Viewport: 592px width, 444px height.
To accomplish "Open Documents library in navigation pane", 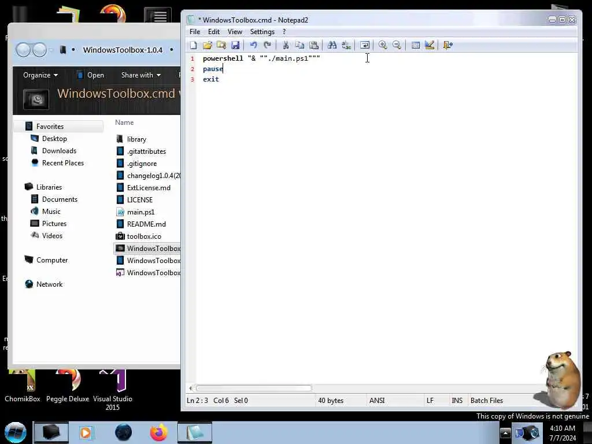I will pos(60,199).
